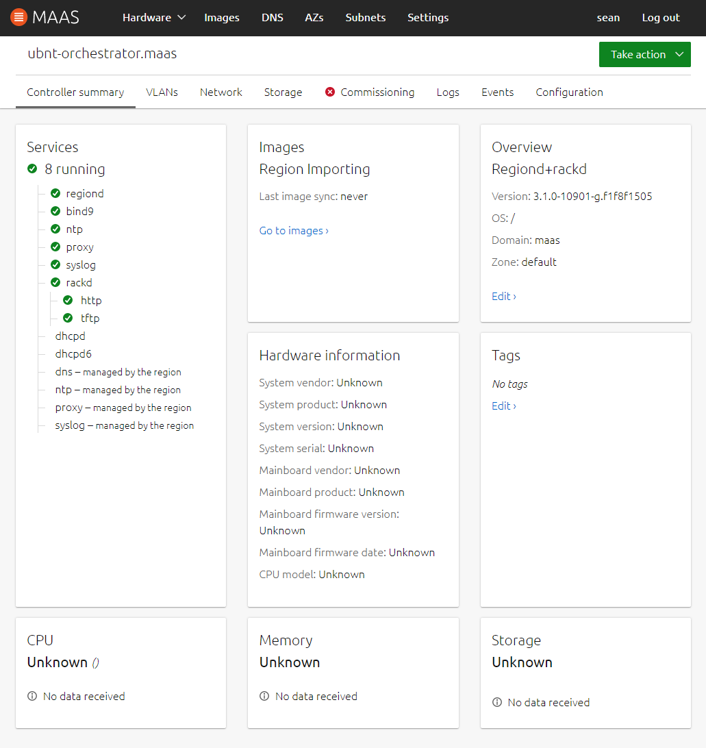Click the CPU no-data info icon

(x=32, y=696)
